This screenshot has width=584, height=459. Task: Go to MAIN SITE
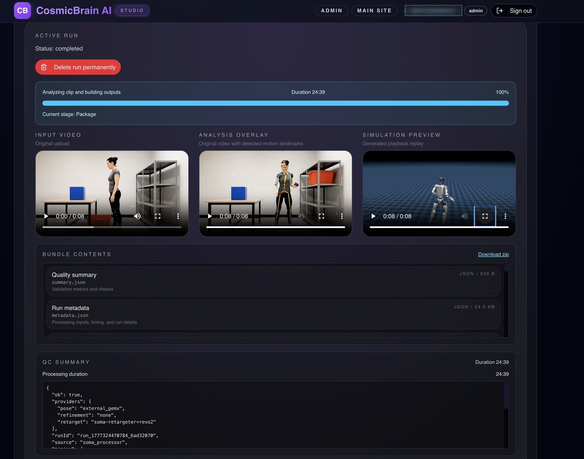pos(375,11)
